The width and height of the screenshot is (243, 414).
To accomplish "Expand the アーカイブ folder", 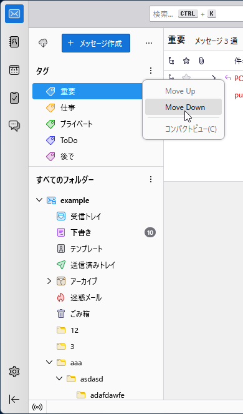I will (49, 281).
